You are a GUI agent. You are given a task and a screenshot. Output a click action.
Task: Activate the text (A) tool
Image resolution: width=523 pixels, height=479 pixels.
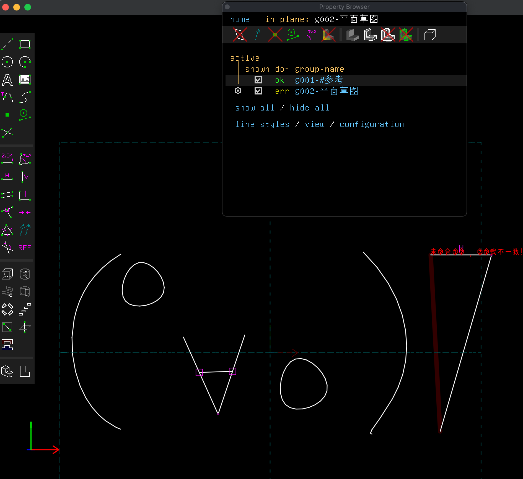7,80
